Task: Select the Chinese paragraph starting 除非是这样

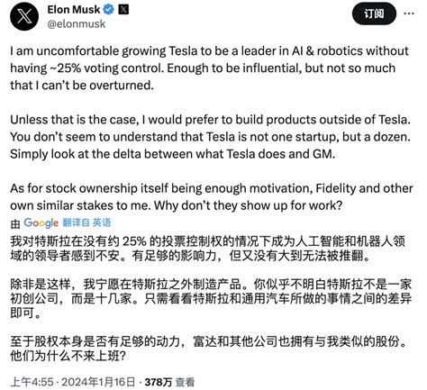Action: [211, 298]
